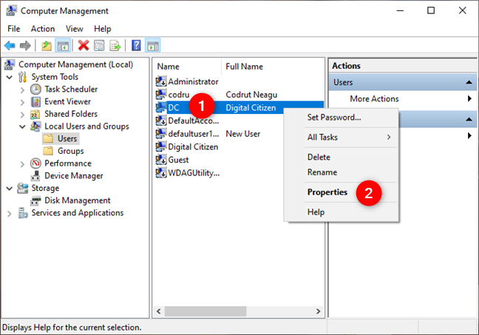Click the Up one level folder icon
This screenshot has width=479, height=335.
(x=47, y=46)
